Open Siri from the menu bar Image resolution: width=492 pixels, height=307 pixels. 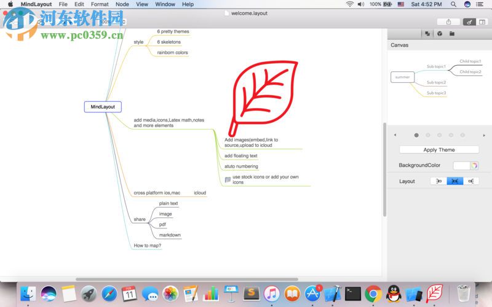(x=467, y=4)
